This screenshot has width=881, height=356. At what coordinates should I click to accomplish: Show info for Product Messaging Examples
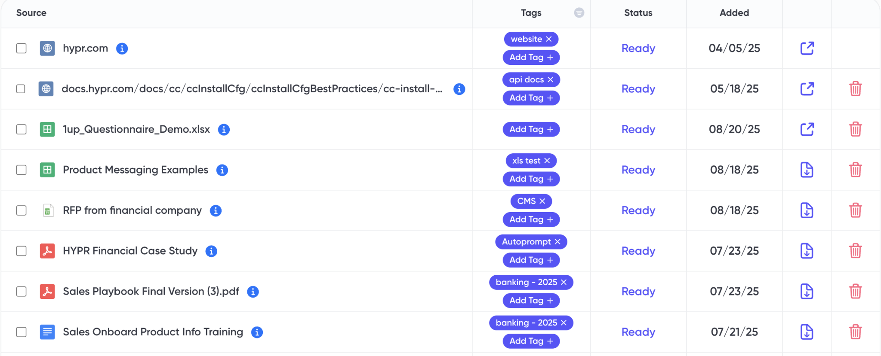(222, 170)
